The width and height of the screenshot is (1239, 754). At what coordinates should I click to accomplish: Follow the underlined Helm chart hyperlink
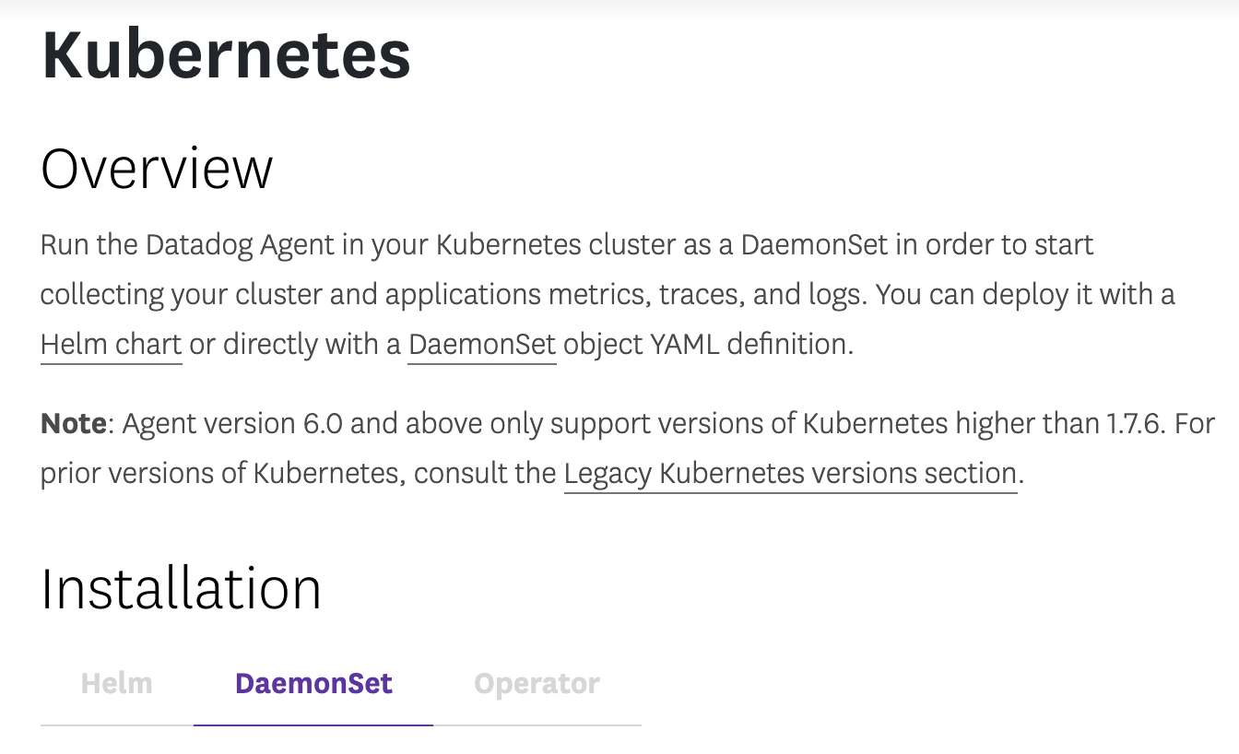pos(110,344)
